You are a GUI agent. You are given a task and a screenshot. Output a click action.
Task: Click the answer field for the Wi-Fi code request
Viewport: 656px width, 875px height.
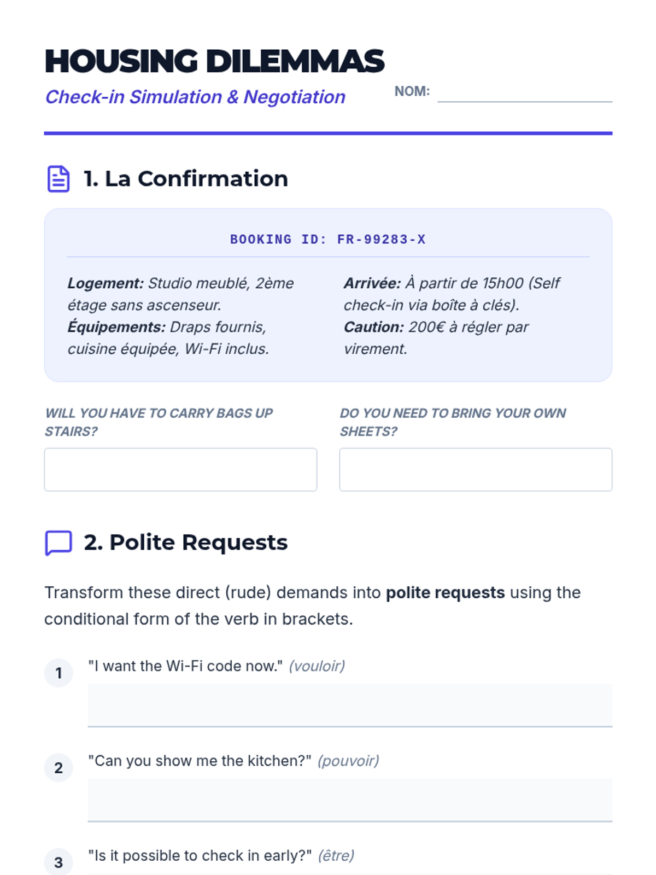click(350, 705)
